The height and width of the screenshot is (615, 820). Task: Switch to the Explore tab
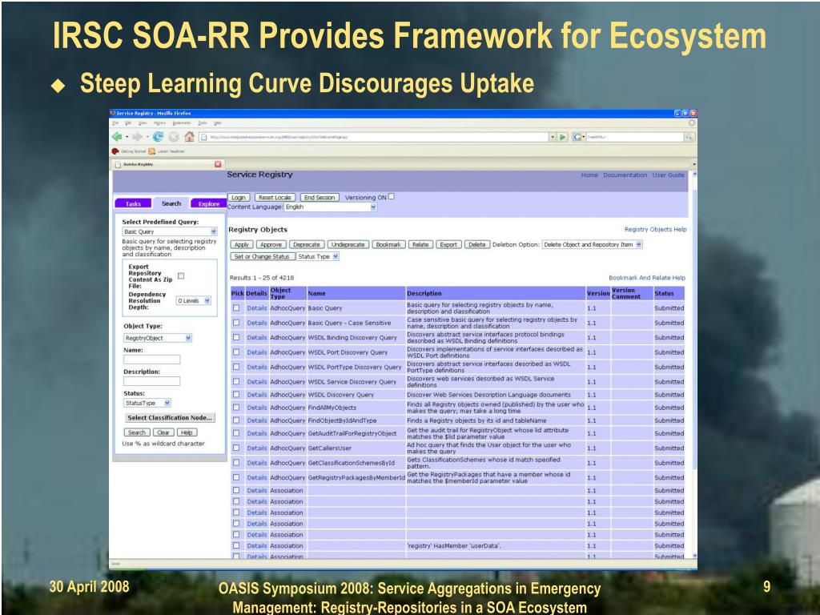click(x=209, y=203)
